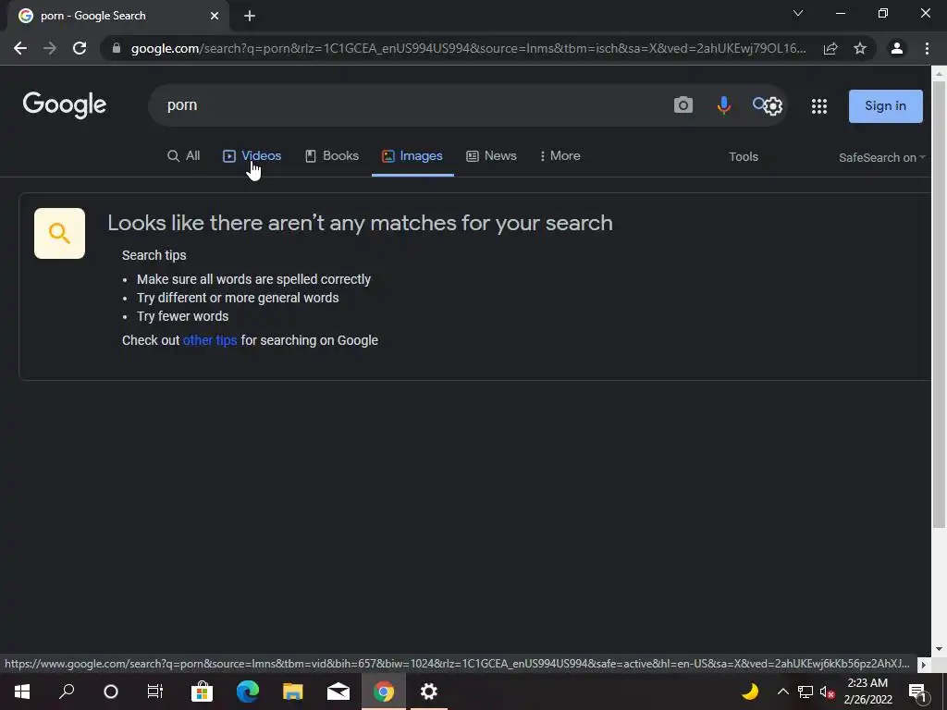The image size is (947, 710).
Task: Open Chrome's three-dot menu
Action: click(927, 48)
